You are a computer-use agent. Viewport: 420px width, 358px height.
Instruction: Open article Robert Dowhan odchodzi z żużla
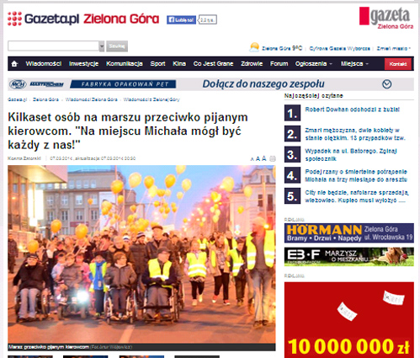[352, 110]
